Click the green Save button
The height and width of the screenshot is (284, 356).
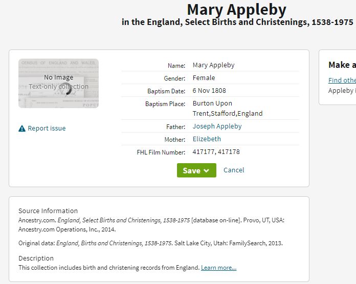[x=196, y=170]
